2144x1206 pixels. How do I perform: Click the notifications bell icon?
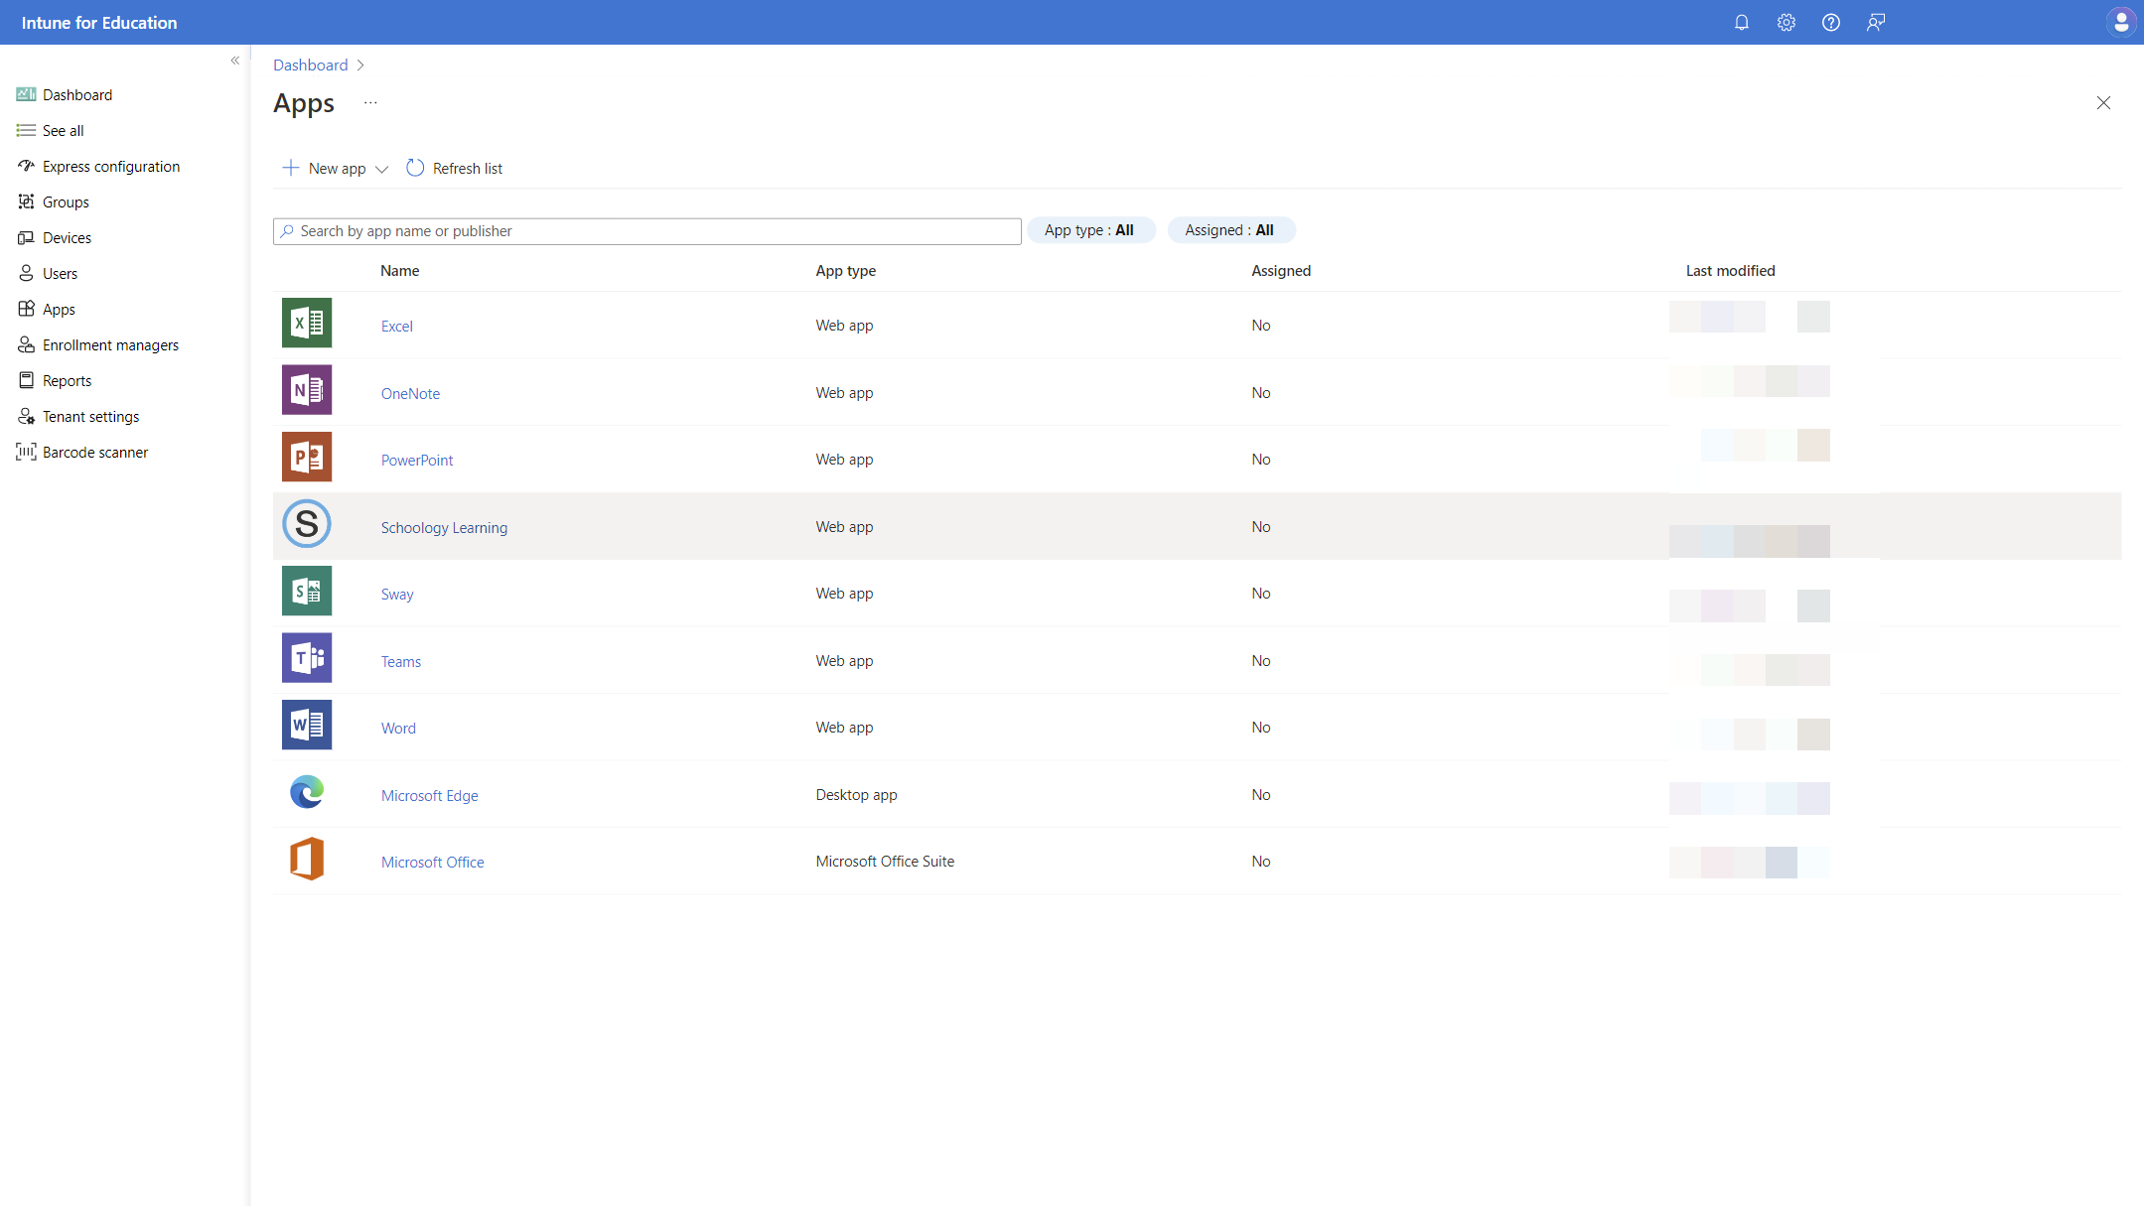click(x=1742, y=22)
